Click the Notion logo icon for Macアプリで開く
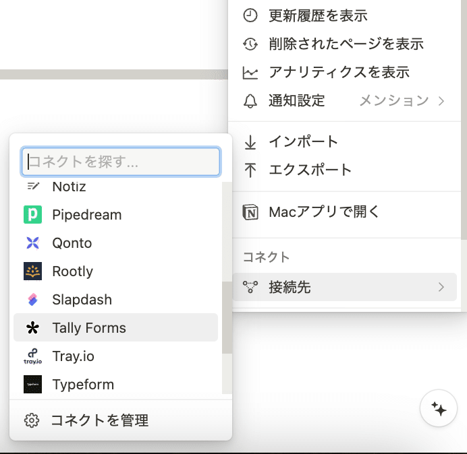Image resolution: width=467 pixels, height=454 pixels. click(250, 212)
